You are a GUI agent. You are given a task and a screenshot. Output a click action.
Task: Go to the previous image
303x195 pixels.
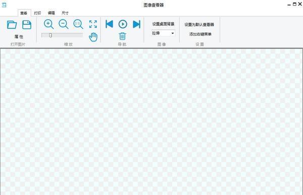coord(109,24)
